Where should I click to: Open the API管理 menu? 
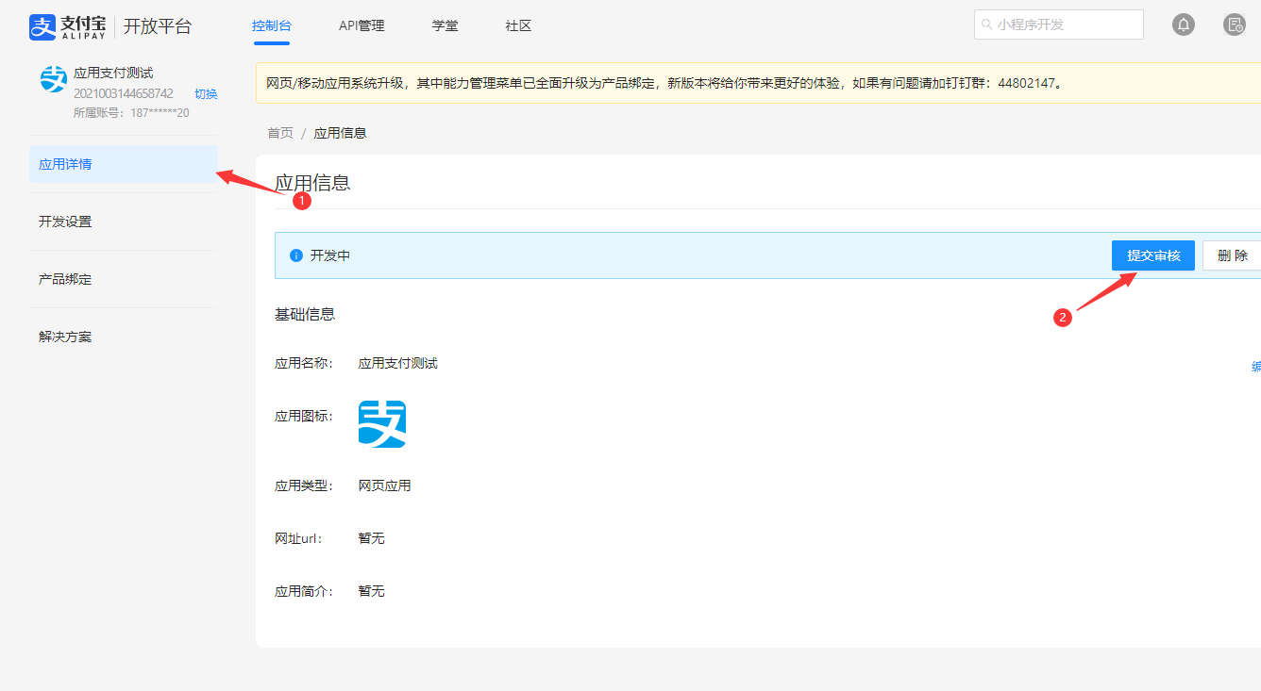[361, 26]
